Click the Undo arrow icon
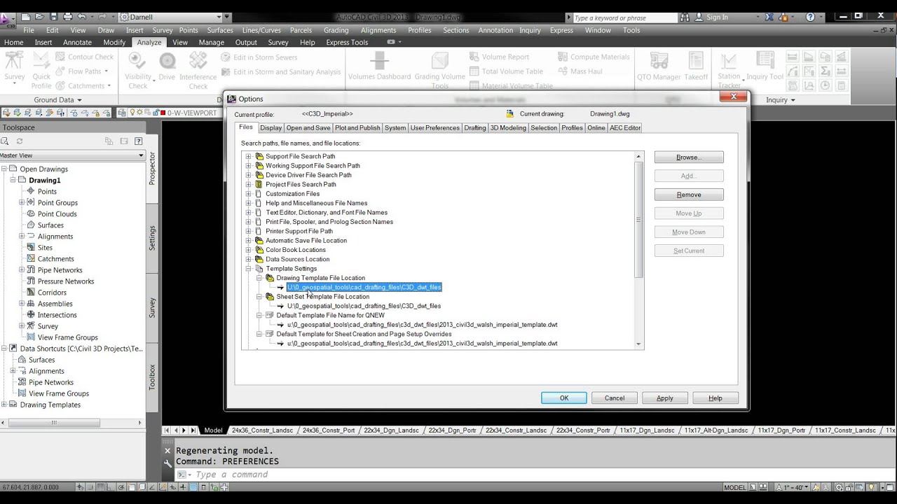This screenshot has height=504, width=897. pyautogui.click(x=81, y=17)
